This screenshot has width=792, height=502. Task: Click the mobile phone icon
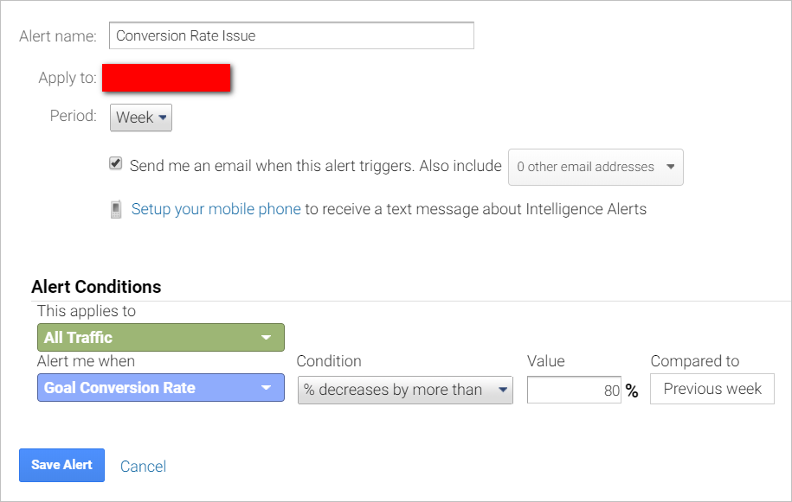[116, 208]
